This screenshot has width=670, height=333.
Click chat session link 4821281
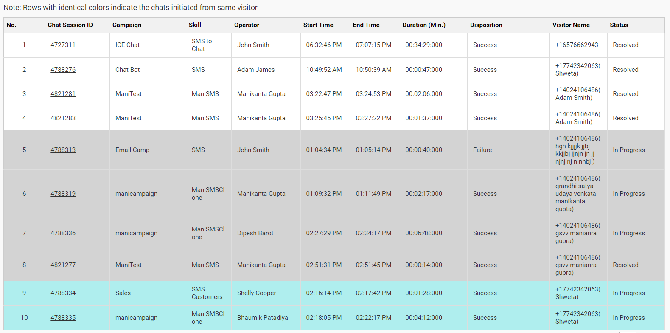pos(63,94)
